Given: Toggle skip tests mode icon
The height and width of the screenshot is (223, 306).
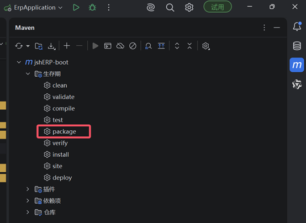Looking at the screenshot, I should click(133, 46).
